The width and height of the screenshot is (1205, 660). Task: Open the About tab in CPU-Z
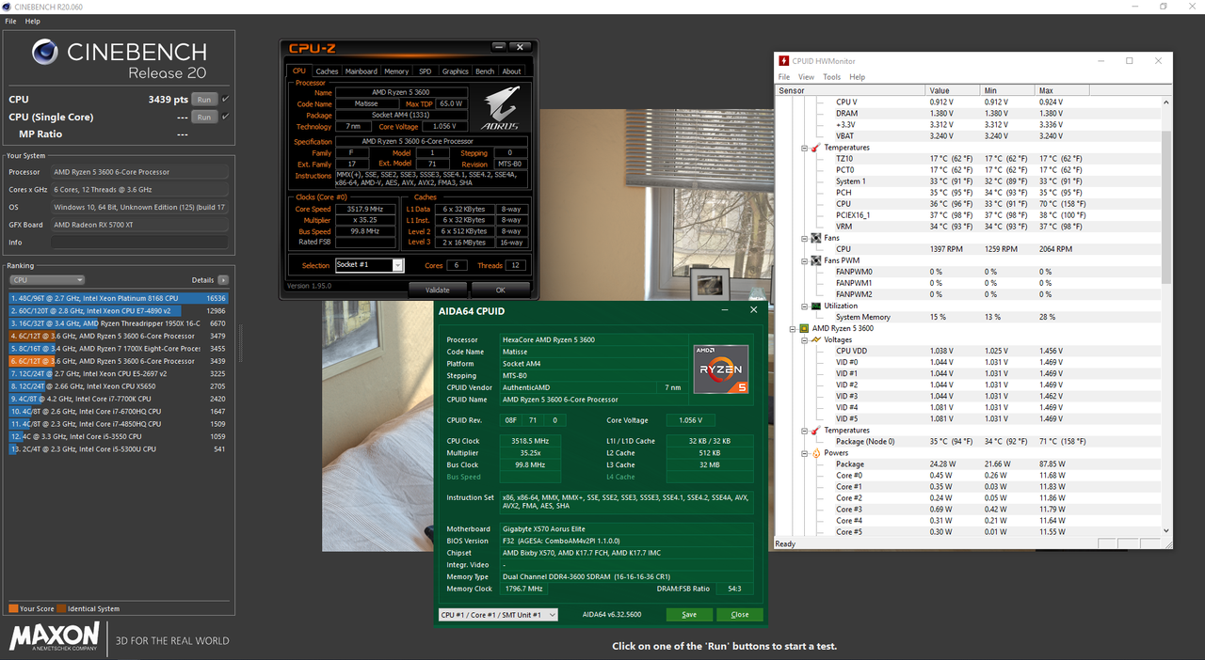coord(511,71)
